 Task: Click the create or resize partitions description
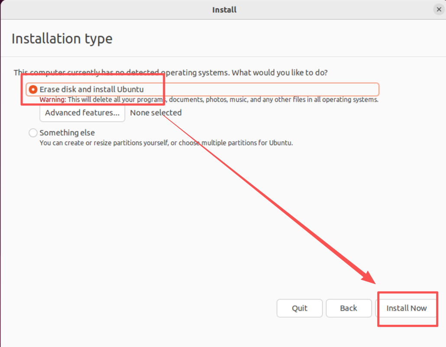tap(166, 143)
